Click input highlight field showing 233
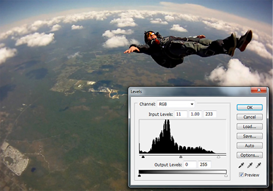 (210, 114)
